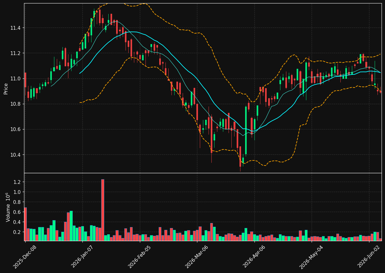Click the tallest red volume bar above 1.2
The height and width of the screenshot is (273, 385).
[103, 210]
